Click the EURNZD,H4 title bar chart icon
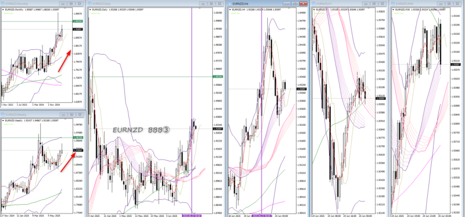The height and width of the screenshot is (217, 465). click(x=230, y=3)
